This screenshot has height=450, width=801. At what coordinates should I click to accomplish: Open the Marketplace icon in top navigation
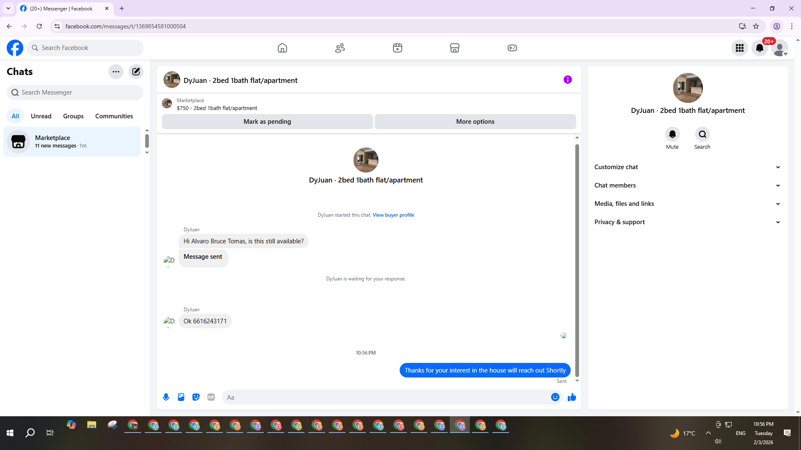pos(455,48)
